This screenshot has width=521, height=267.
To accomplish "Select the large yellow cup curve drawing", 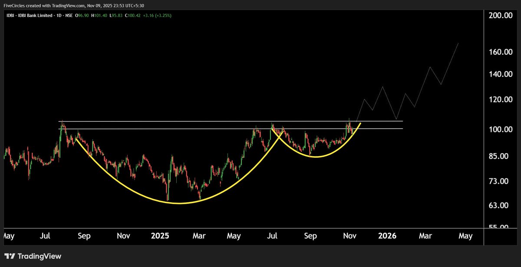I will coord(179,203).
